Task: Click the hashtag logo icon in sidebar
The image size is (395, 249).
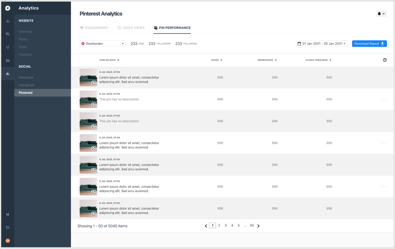Action: (8, 8)
